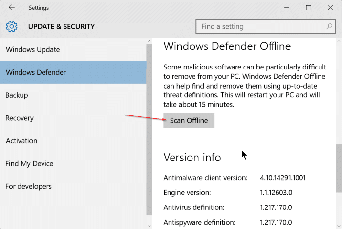342x229 pixels.
Task: Open the Settings gear icon
Action: [x=12, y=26]
